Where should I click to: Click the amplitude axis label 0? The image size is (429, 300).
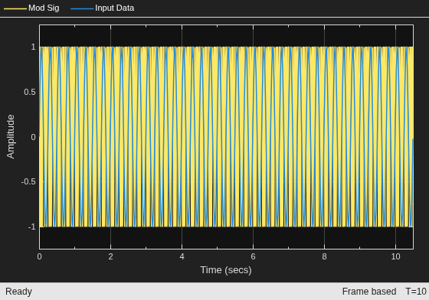coord(33,137)
